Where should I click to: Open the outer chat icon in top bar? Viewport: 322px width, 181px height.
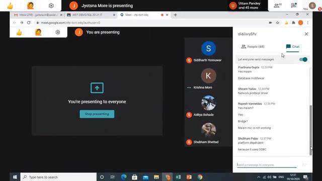click(294, 6)
